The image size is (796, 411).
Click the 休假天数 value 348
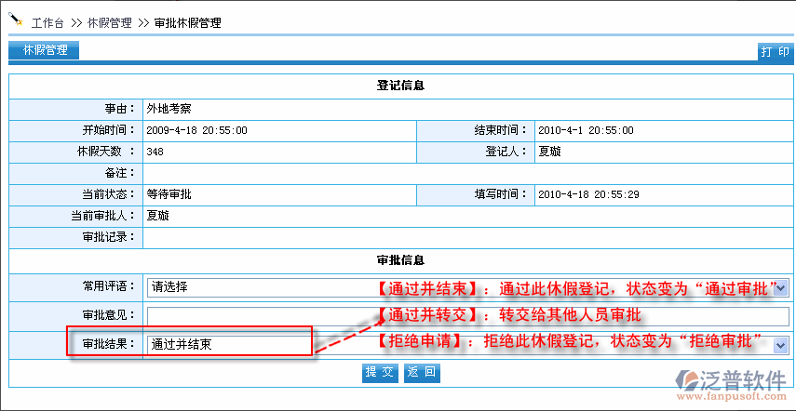155,152
